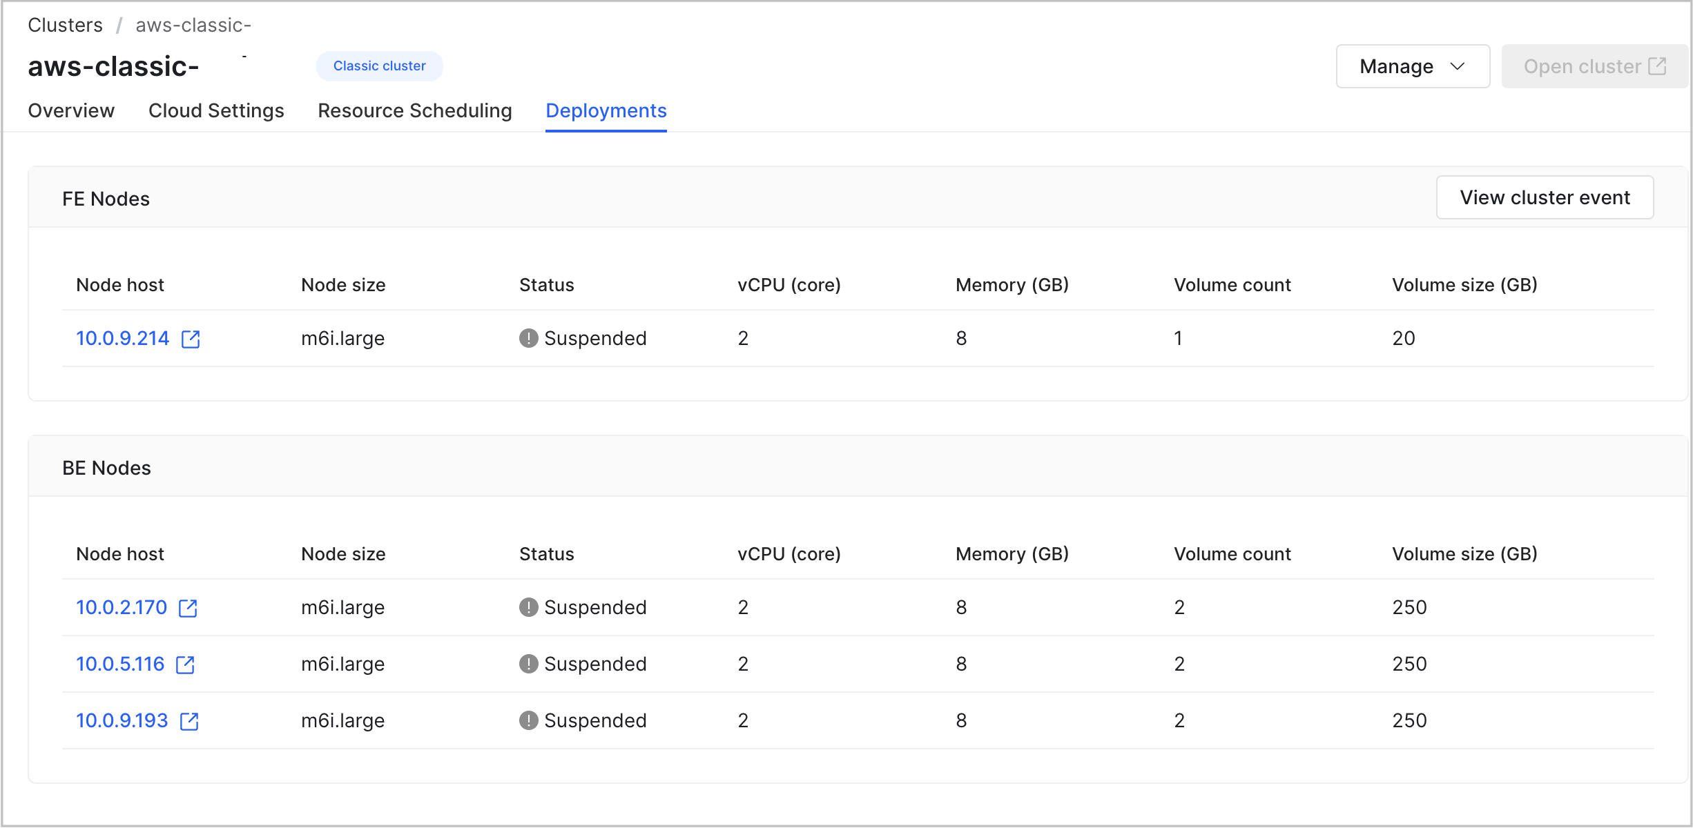Go to the Resource Scheduling tab

point(415,110)
